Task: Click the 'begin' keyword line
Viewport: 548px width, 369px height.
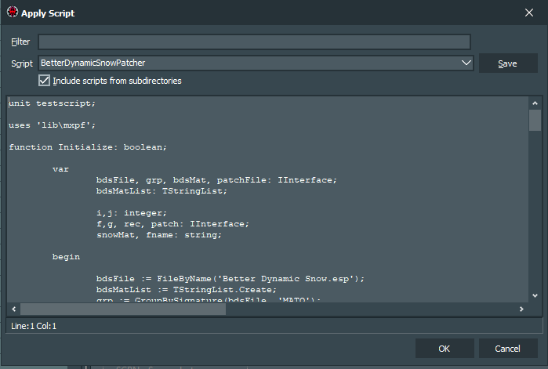Action: tap(66, 257)
